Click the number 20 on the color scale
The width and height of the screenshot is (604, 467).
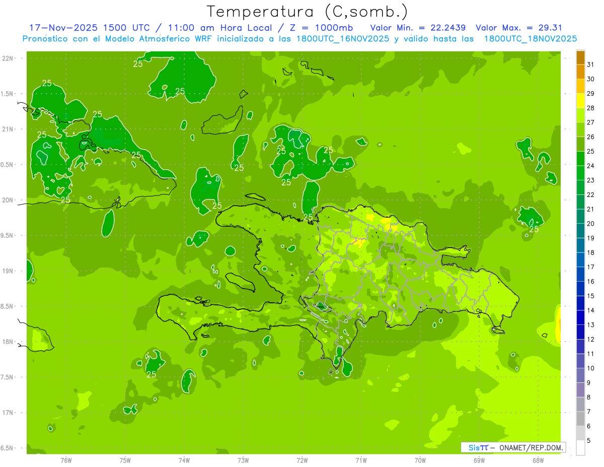tap(591, 224)
